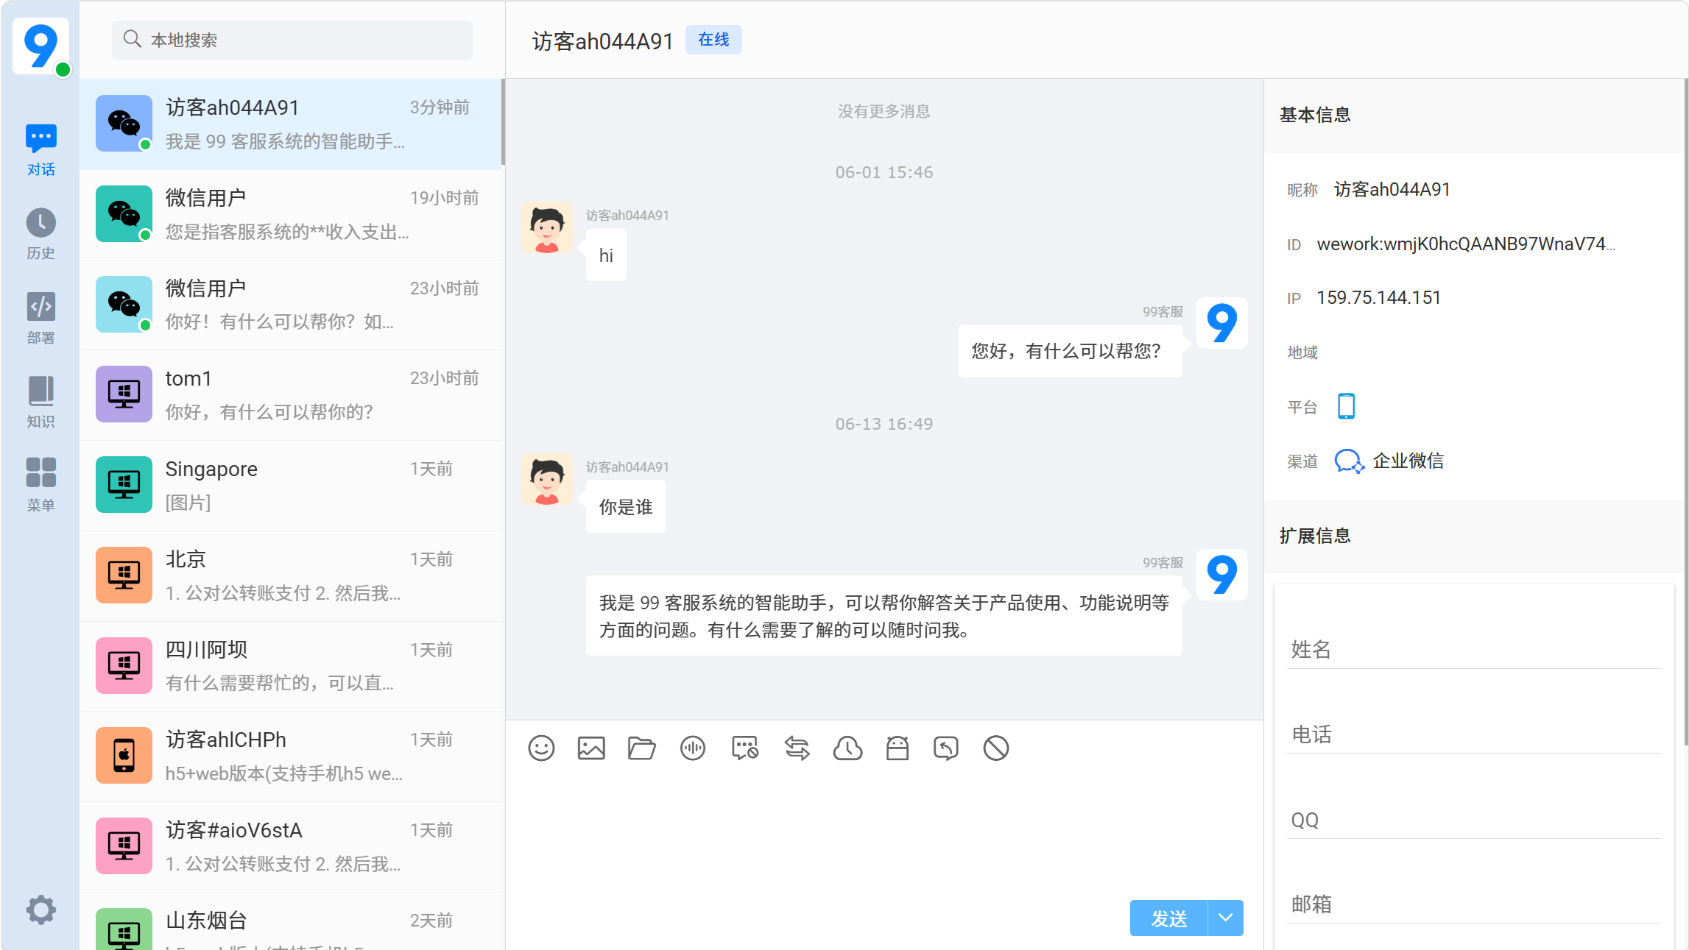
Task: Open the emoji picker in message toolbar
Action: point(541,748)
